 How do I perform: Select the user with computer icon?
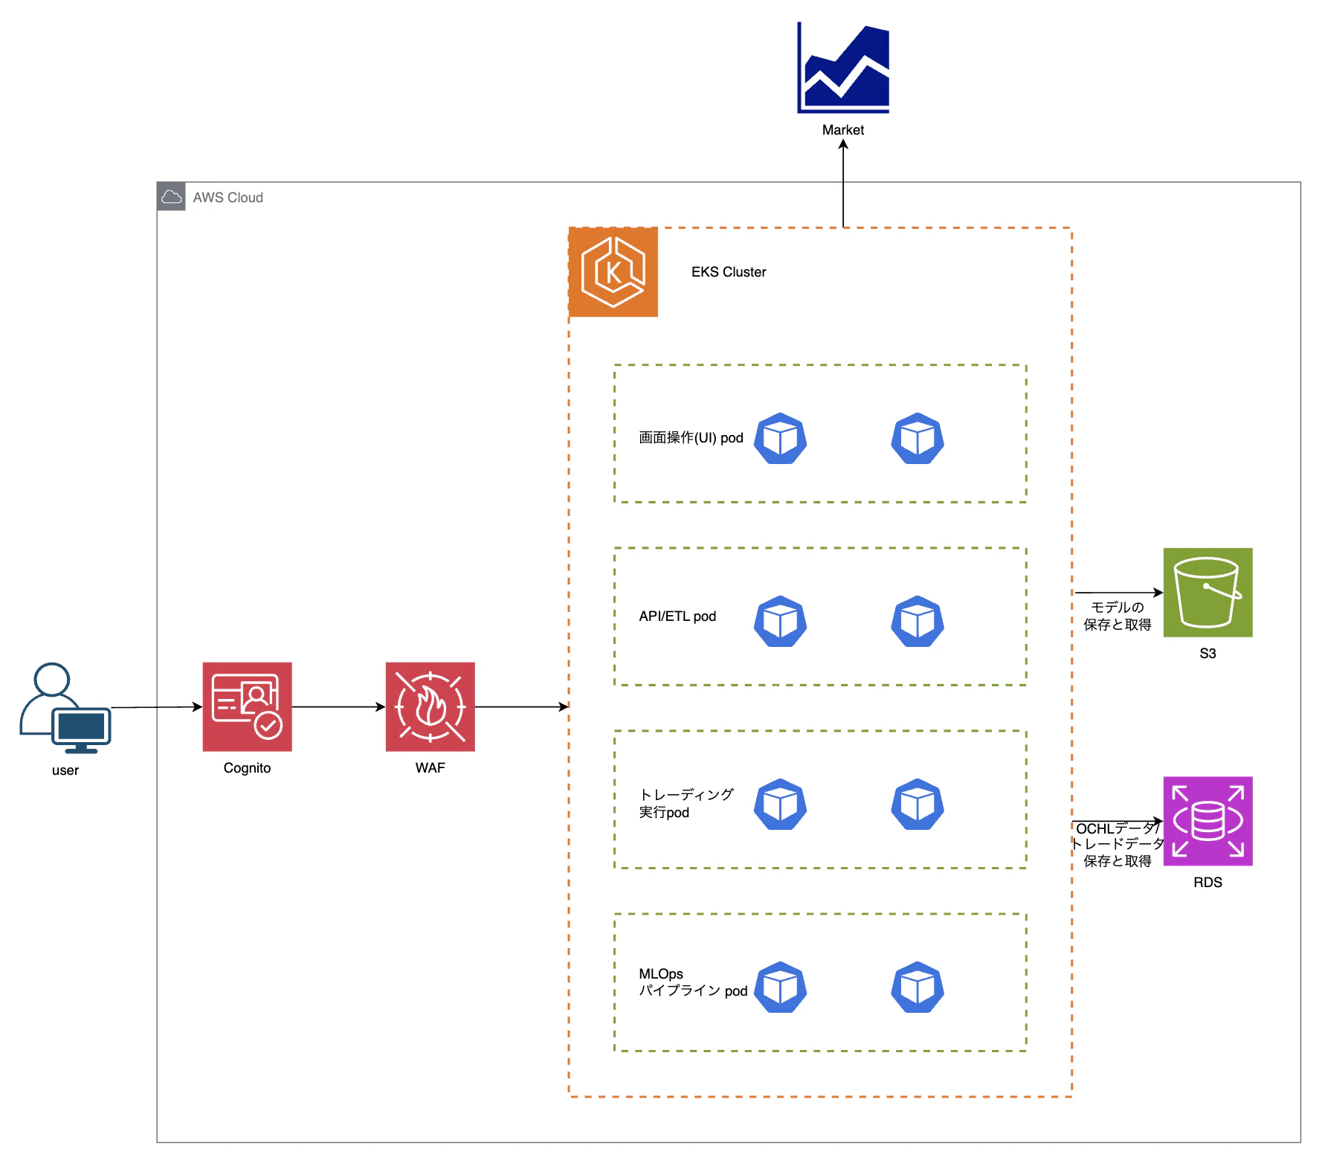[x=65, y=708]
